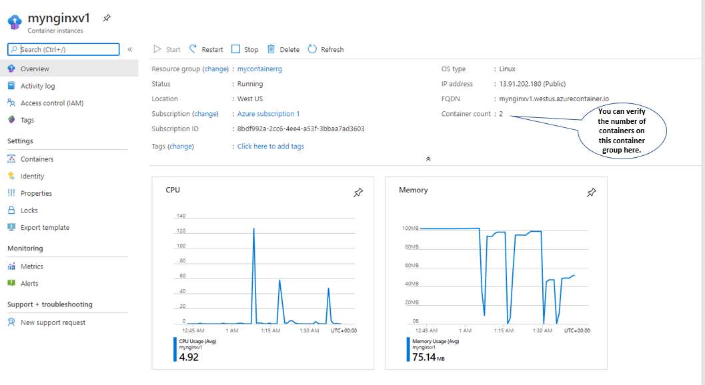705x385 pixels.
Task: Click the Tags label icon
Action: [x=11, y=119]
